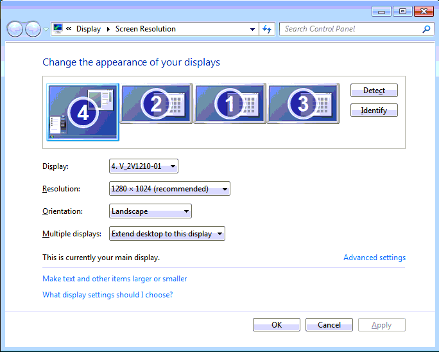Click the Identify button

374,110
